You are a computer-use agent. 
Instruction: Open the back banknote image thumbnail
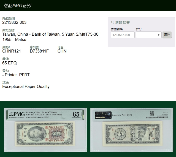click(131, 130)
